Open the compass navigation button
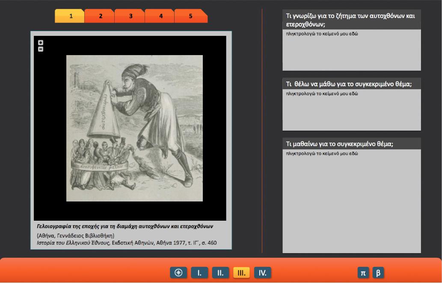 (x=178, y=273)
